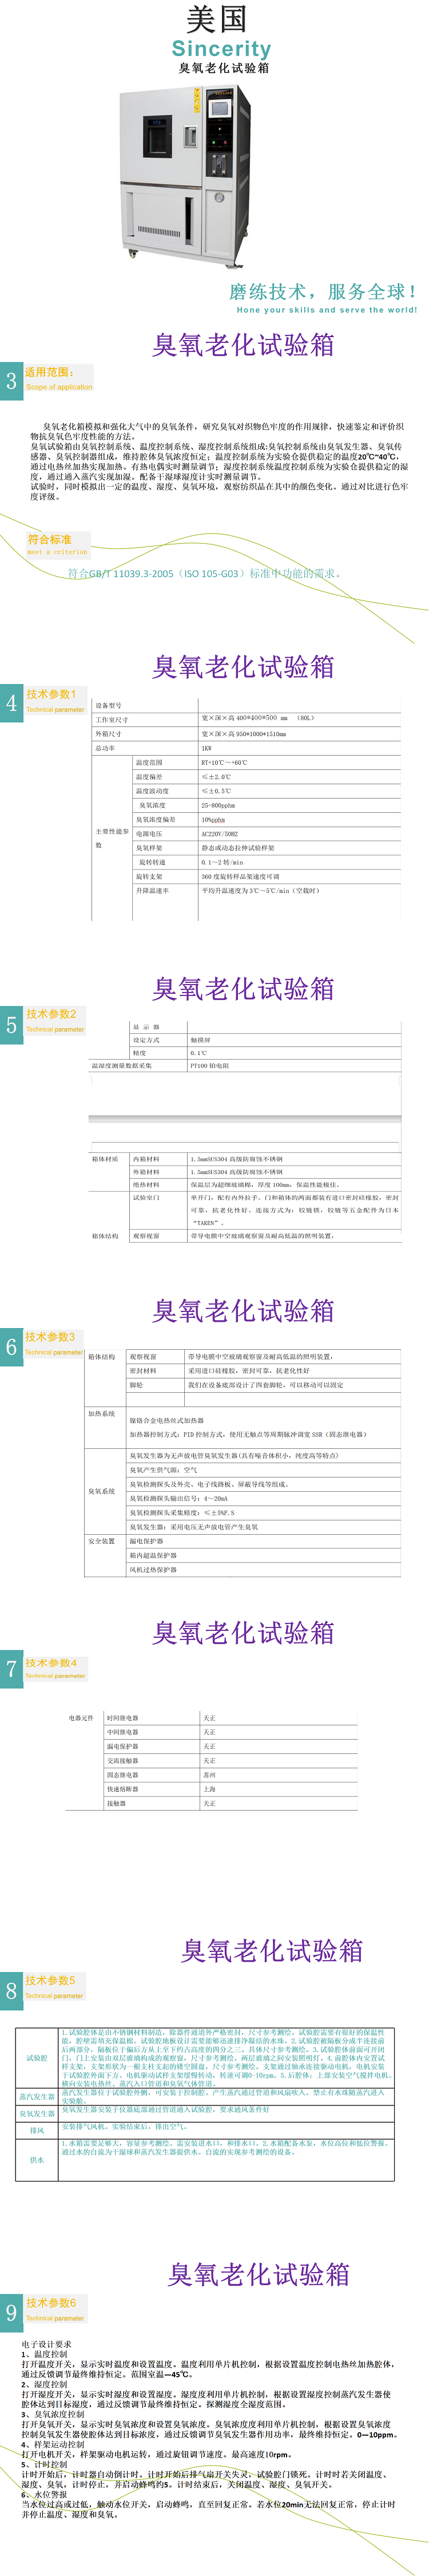The height and width of the screenshot is (2576, 429).
Task: Click the "电子设计要求" line
Action: (46, 2344)
